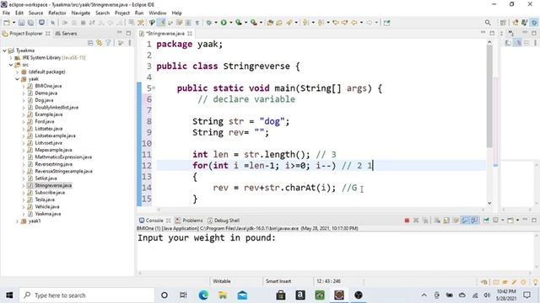
Task: Expand the yaak1 package node
Action: [x=17, y=221]
